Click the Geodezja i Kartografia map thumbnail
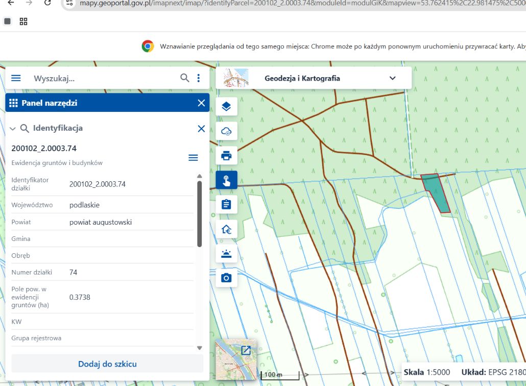The height and width of the screenshot is (386, 526). [x=236, y=78]
